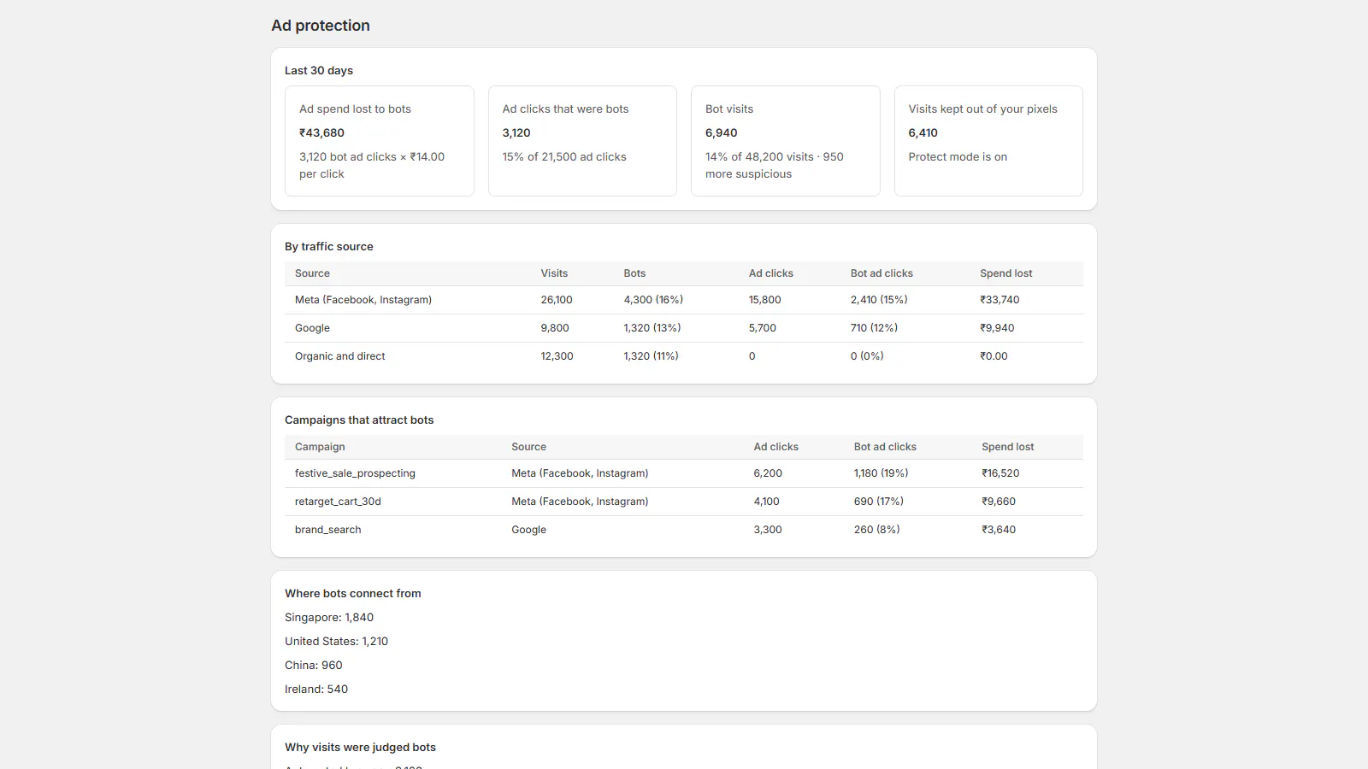Screen dimensions: 1368x769
Task: Click 'Why visits were judged bots' heading
Action: pyautogui.click(x=360, y=747)
